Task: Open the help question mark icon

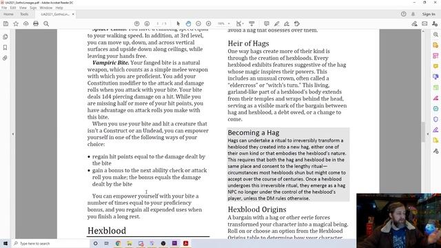Action: 404,14
